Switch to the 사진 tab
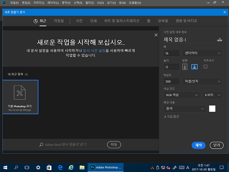Image resolution: width=229 pixels, height=172 pixels. (x=79, y=21)
